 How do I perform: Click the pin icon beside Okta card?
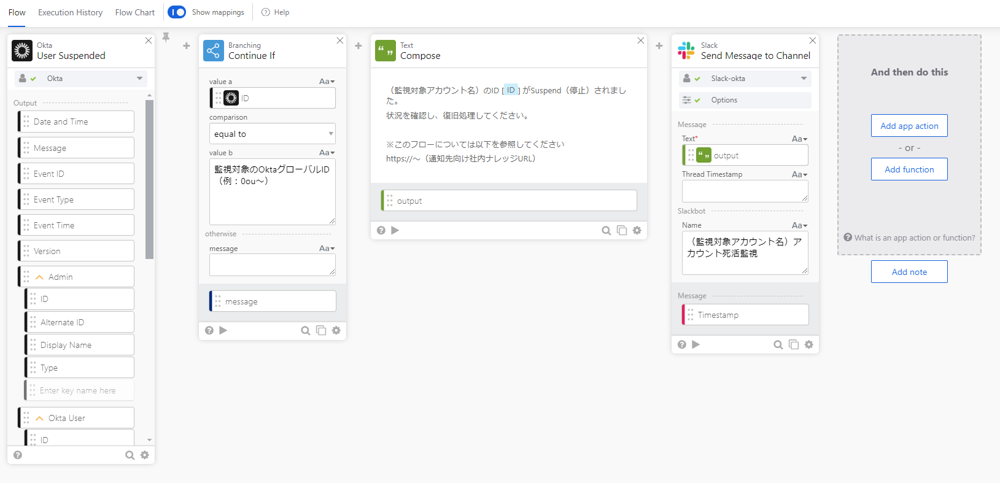pyautogui.click(x=166, y=37)
